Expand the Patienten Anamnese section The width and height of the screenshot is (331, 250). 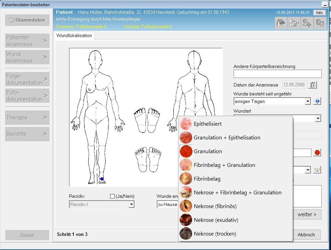tap(27, 41)
